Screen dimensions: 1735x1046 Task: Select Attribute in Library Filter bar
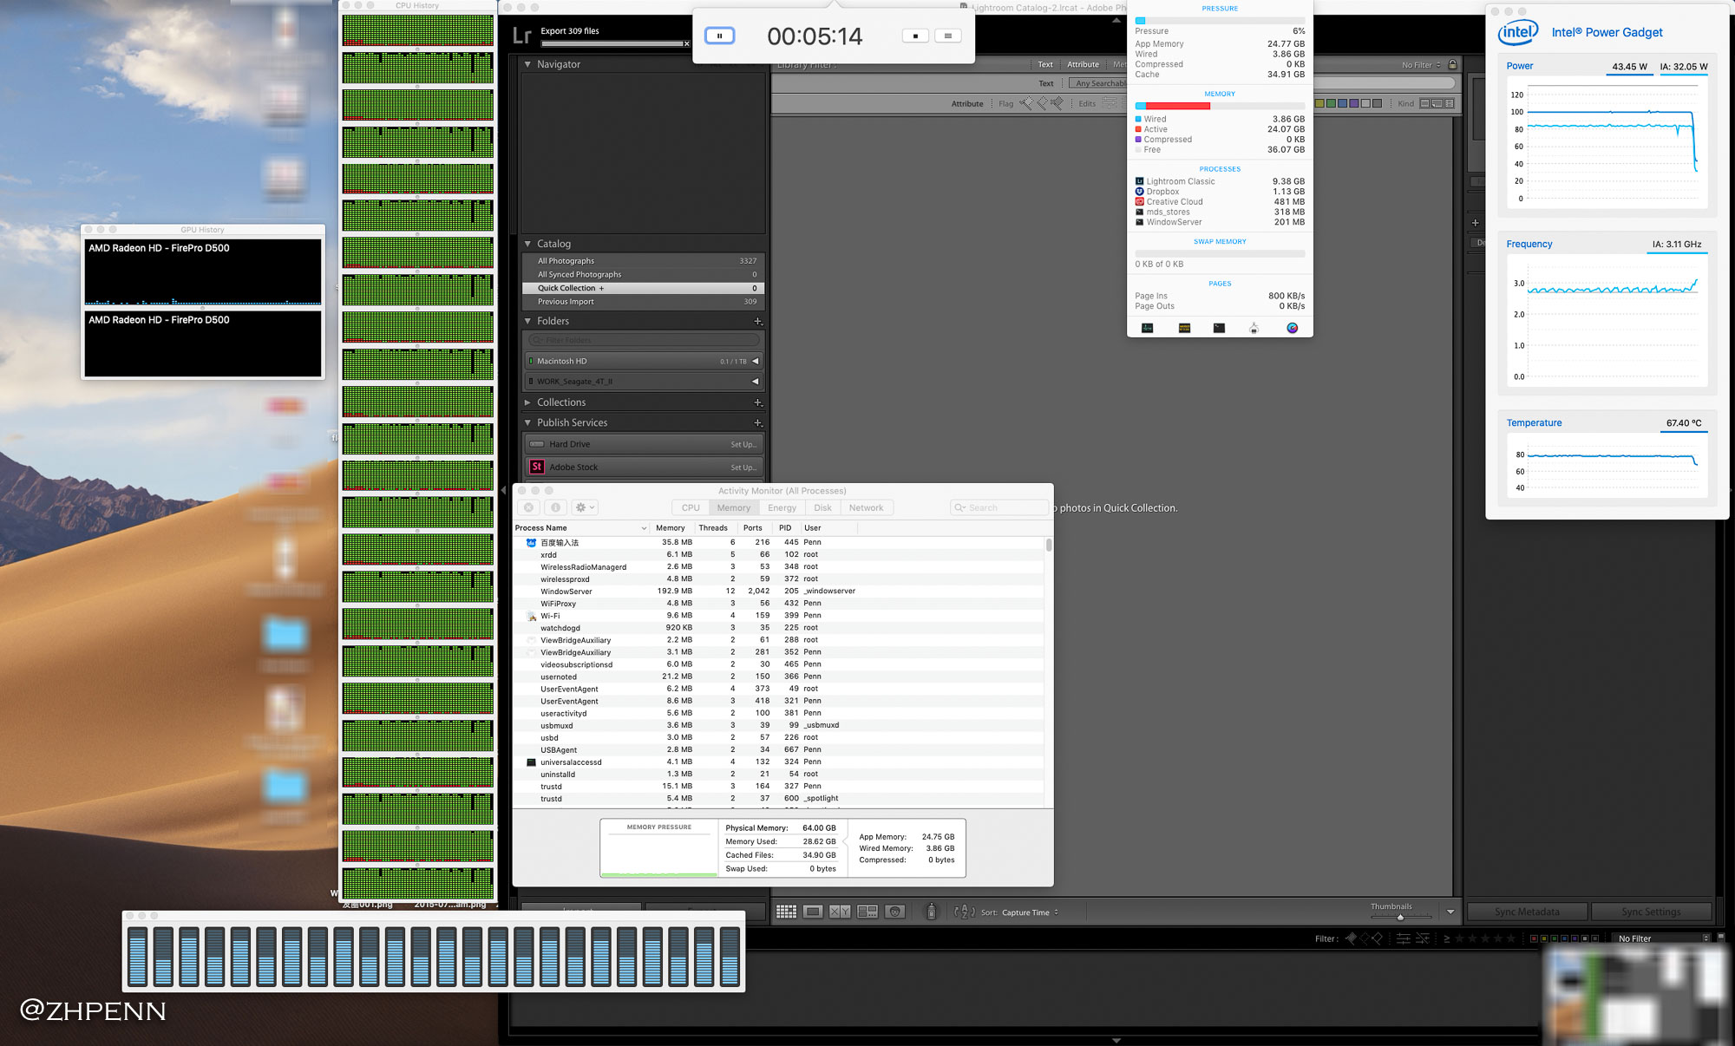pyautogui.click(x=1083, y=64)
